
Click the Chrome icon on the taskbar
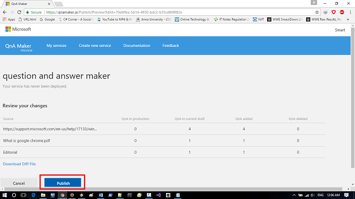pyautogui.click(x=62, y=195)
